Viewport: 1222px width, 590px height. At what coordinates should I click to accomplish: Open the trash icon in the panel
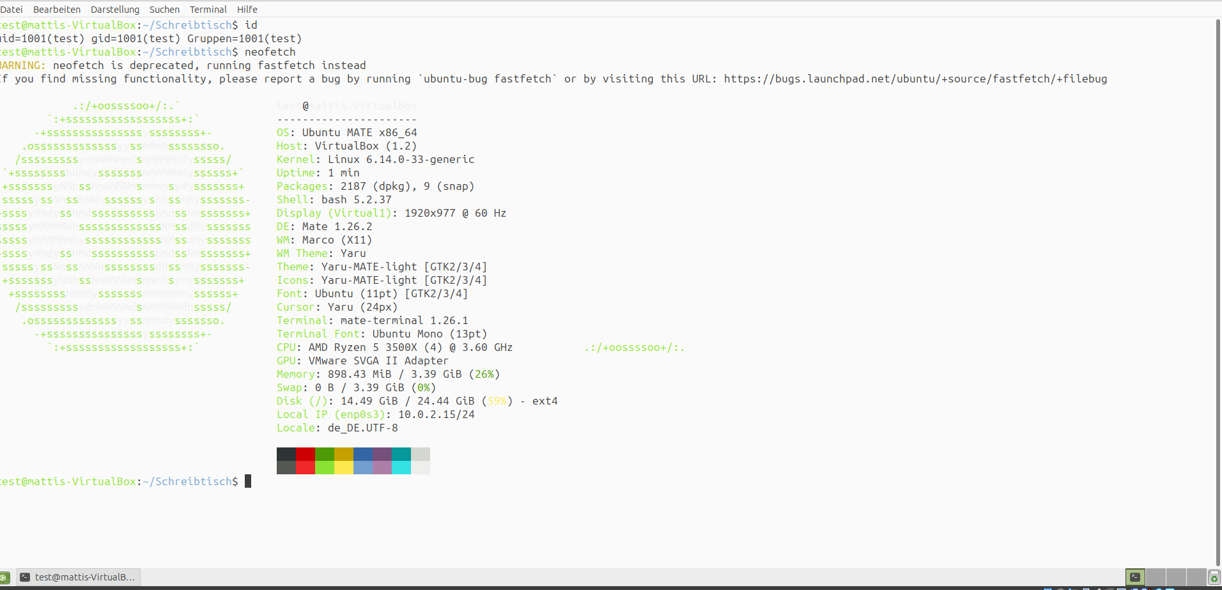1214,577
